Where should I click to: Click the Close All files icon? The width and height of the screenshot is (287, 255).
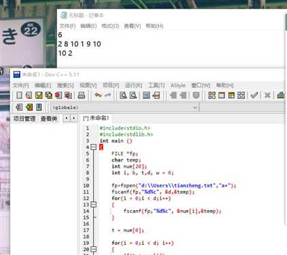[x=68, y=95]
